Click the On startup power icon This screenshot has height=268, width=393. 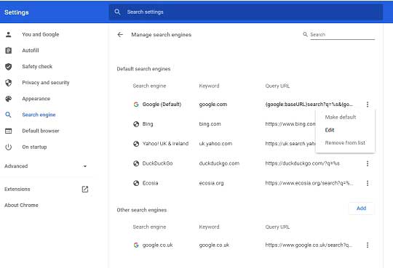[9, 147]
